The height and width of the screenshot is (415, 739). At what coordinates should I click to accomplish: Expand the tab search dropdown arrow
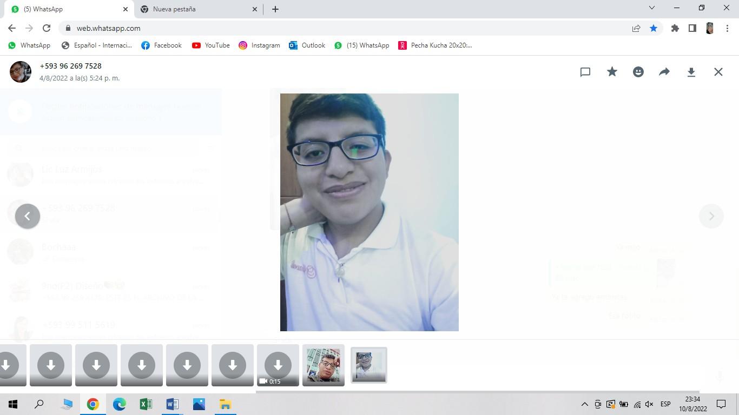[652, 8]
